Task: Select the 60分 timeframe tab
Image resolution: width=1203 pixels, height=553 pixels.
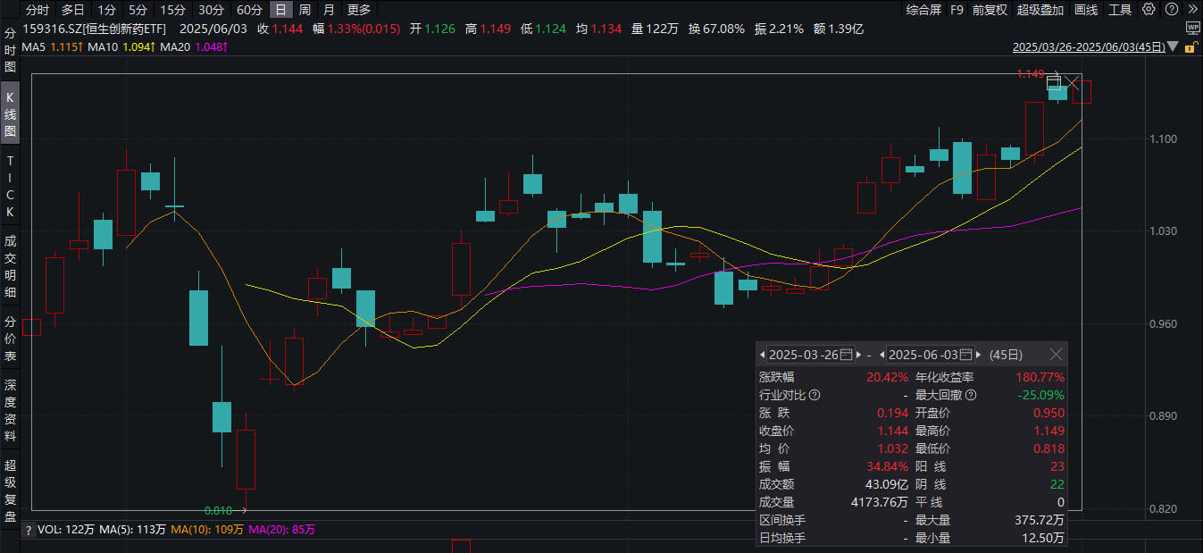Action: (x=250, y=10)
